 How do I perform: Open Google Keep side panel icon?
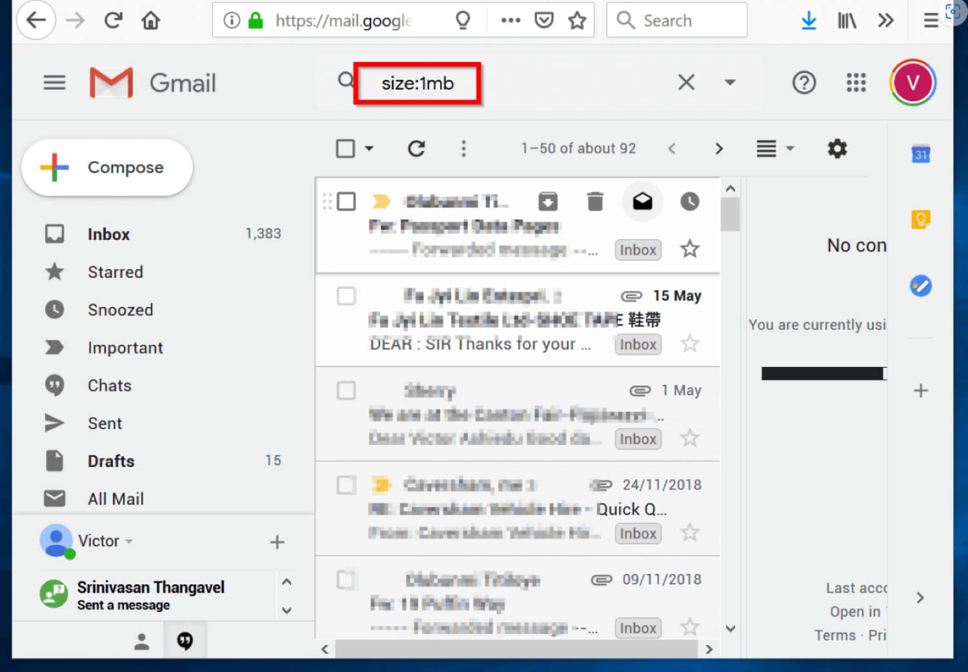(921, 219)
